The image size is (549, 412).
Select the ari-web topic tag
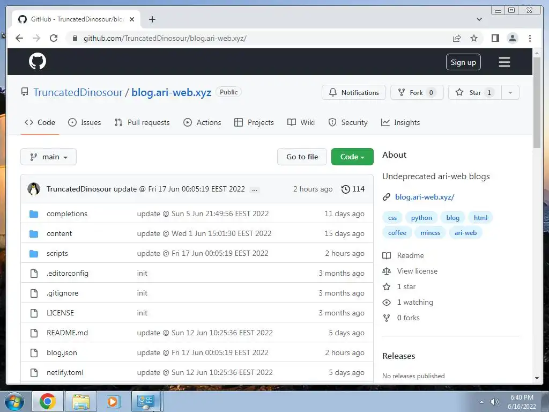[x=466, y=233]
